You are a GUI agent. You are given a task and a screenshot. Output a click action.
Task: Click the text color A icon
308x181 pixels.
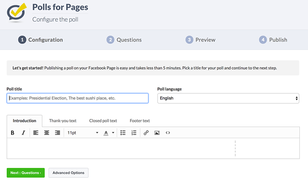[106, 133]
